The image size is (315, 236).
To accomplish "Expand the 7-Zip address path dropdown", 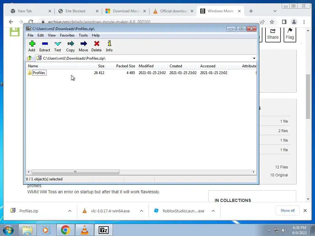I will coord(254,58).
